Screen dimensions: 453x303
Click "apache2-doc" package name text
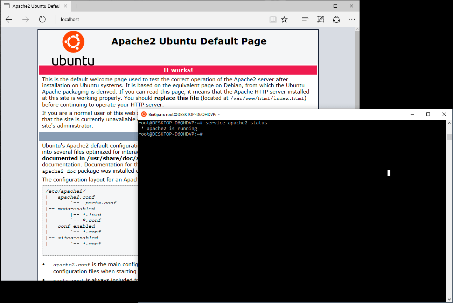[59, 171]
